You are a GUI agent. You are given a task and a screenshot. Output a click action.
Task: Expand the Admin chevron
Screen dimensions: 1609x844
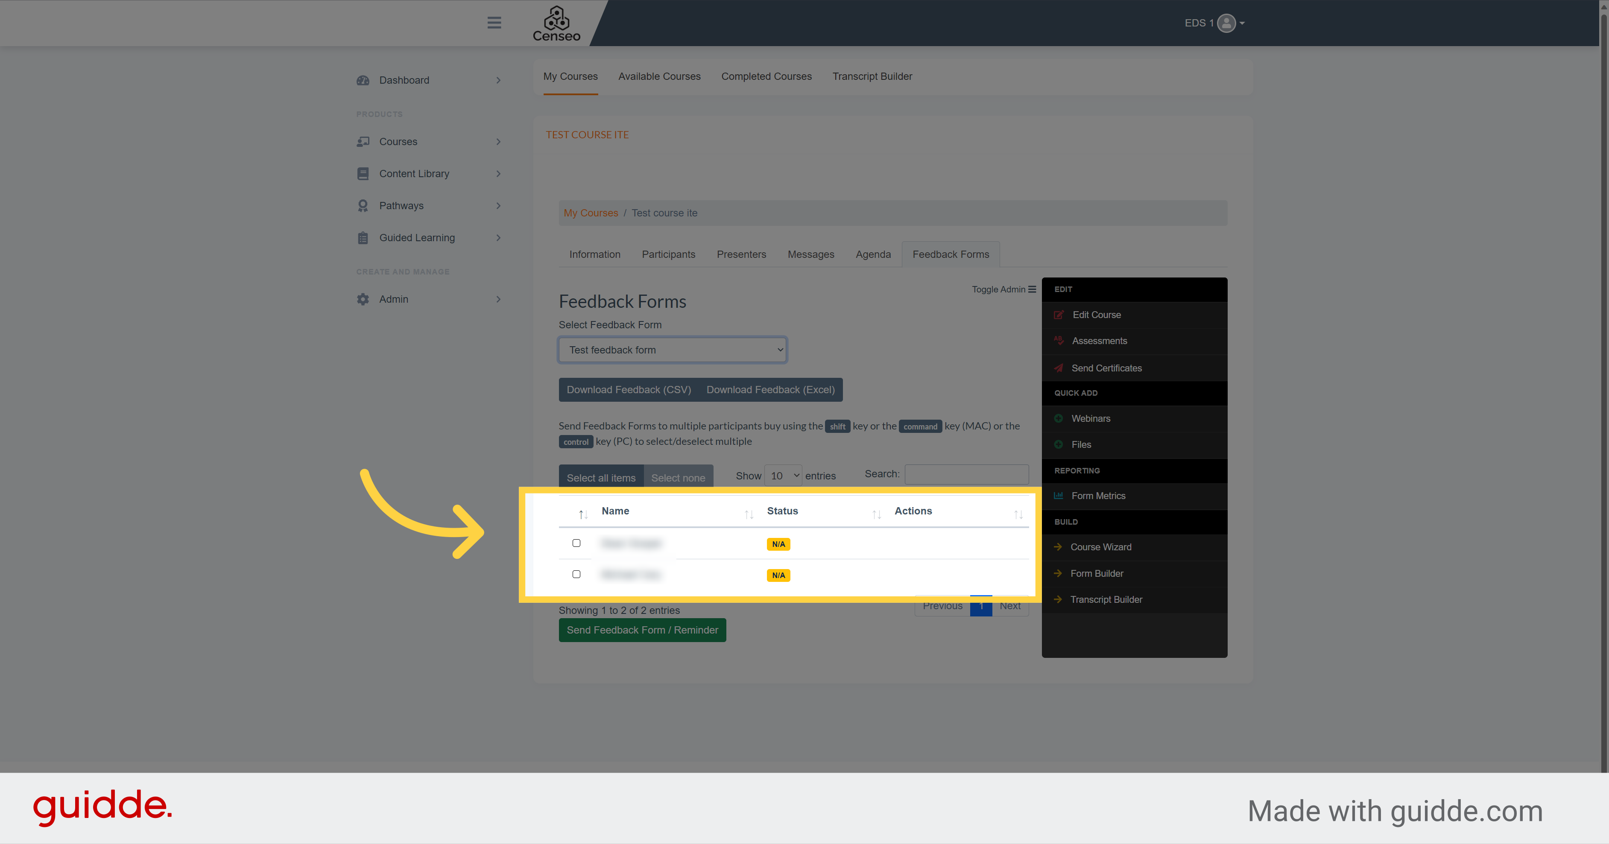click(498, 300)
